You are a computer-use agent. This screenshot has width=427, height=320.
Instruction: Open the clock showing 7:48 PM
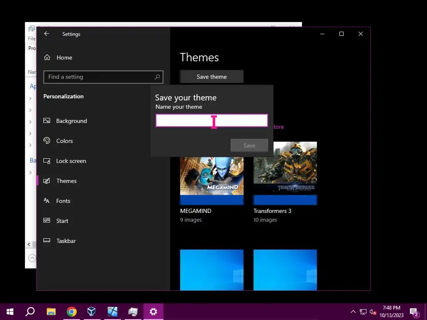pyautogui.click(x=391, y=312)
